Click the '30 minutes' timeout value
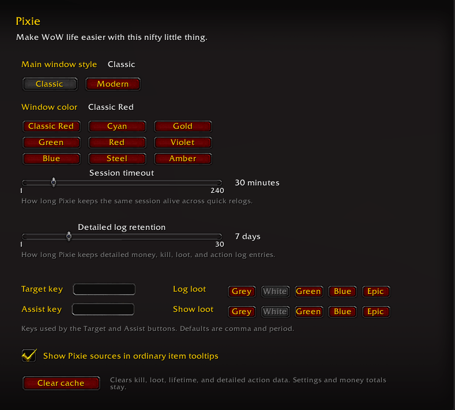Screen dimensions: 455x410 (x=257, y=183)
